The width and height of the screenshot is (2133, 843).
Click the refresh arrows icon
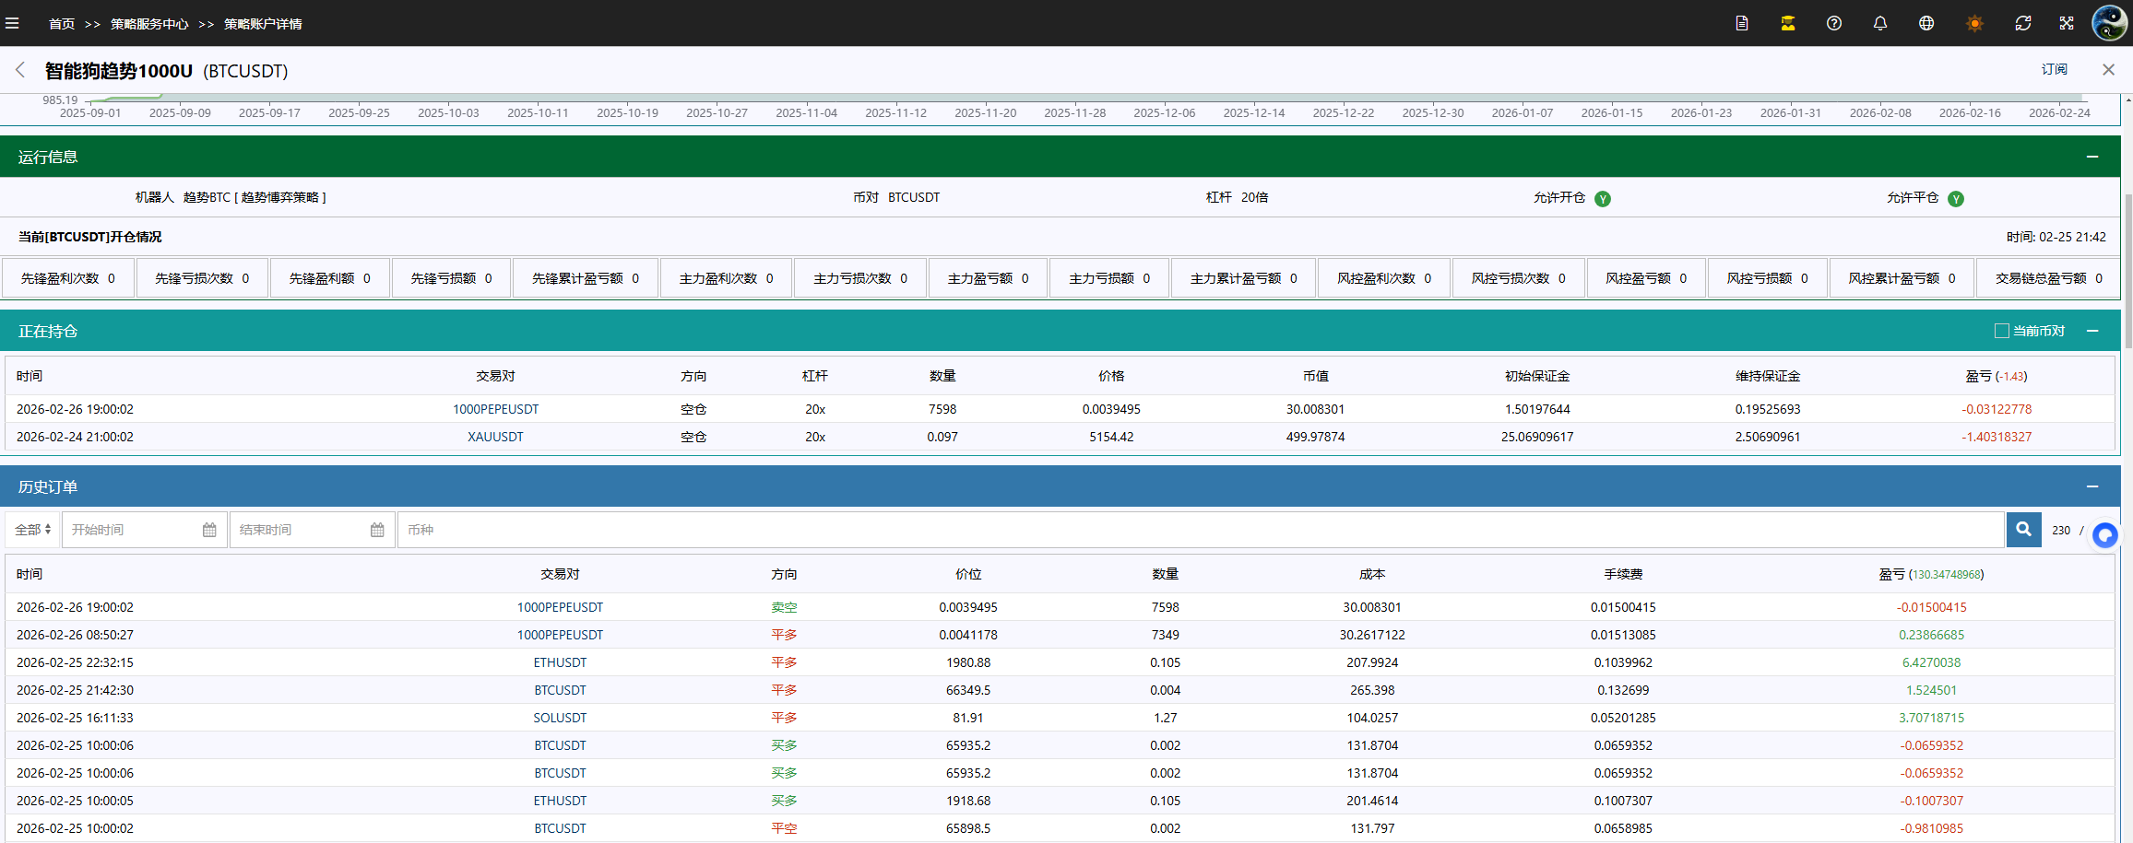point(2022,23)
